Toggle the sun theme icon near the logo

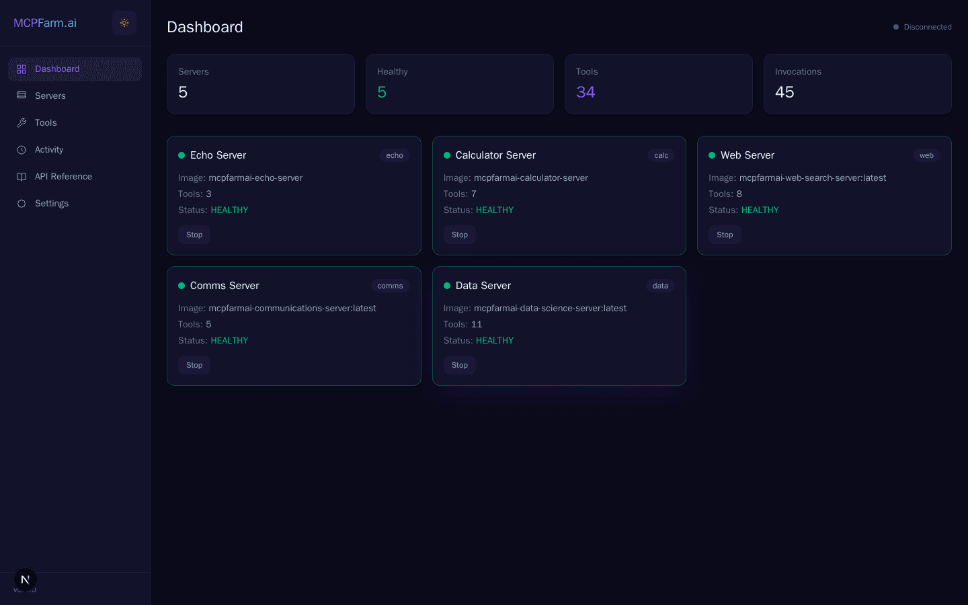click(124, 22)
